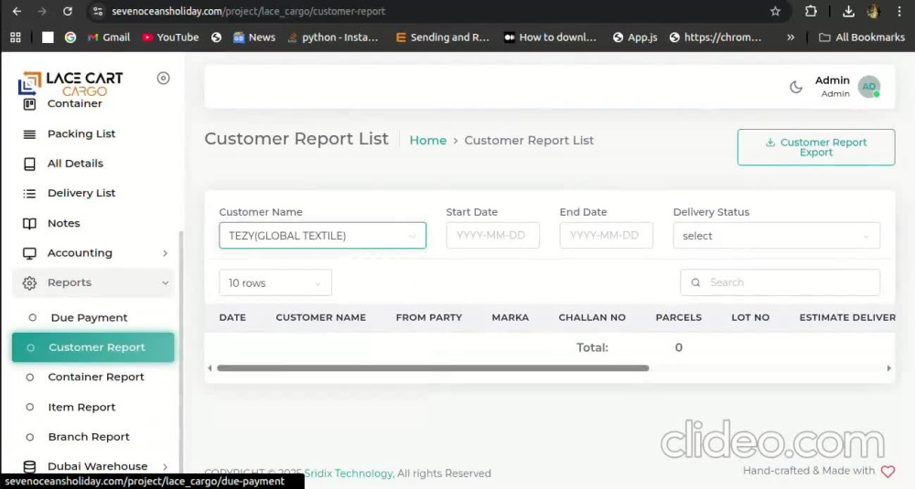This screenshot has height=489, width=915.
Task: Open browser downloads icon
Action: [x=848, y=11]
